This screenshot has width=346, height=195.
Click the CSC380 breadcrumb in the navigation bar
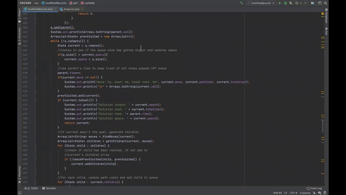[25, 3]
